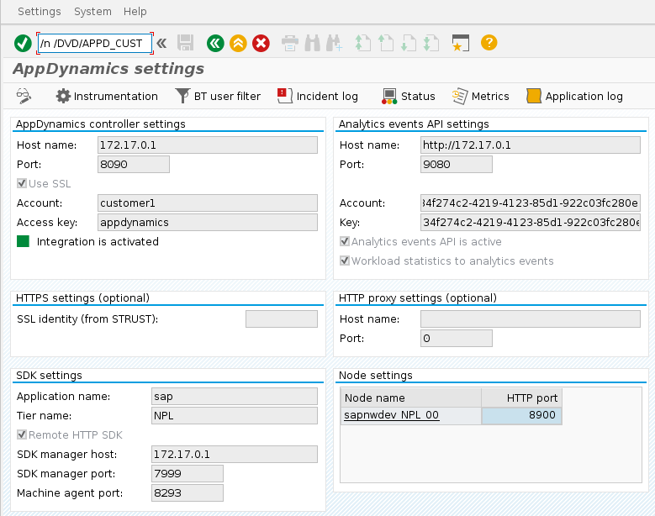Click the green Back button
The height and width of the screenshot is (516, 655).
point(215,43)
